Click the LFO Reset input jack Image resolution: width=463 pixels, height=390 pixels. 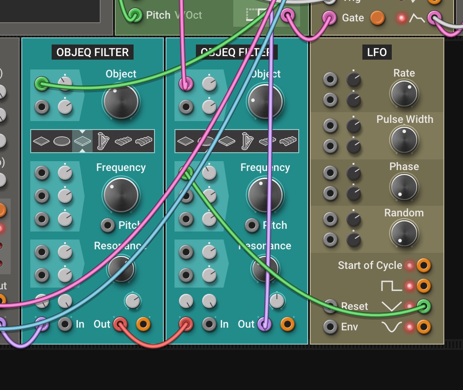330,306
